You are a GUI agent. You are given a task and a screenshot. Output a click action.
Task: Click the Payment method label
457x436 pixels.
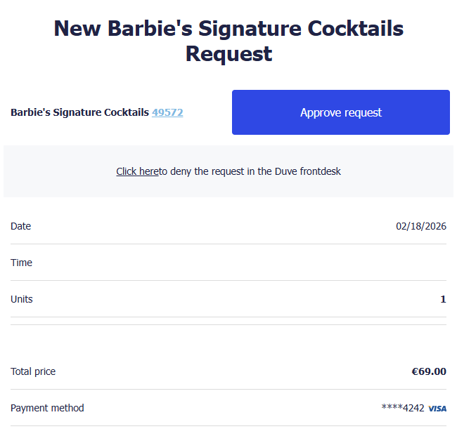[47, 408]
